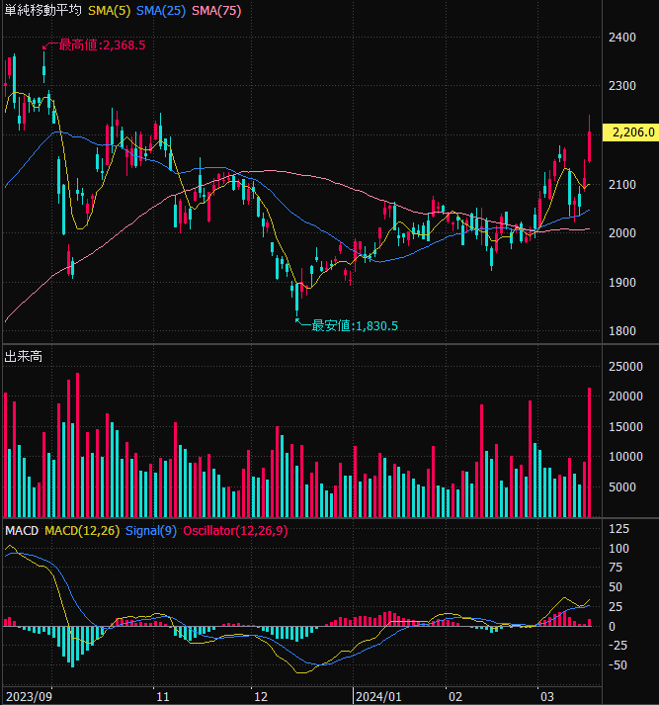
Task: Click the 最安値:1,830.5 low annotation
Action: (355, 325)
